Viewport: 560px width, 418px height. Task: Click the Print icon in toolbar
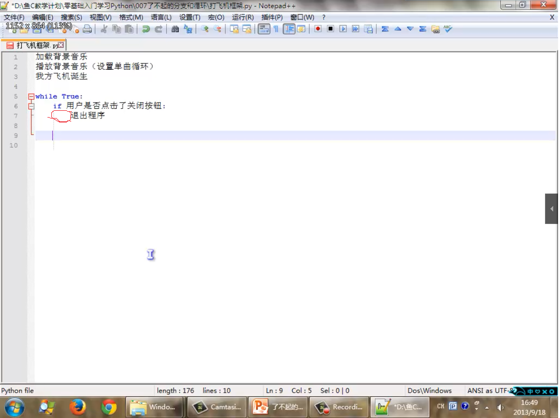tap(87, 29)
